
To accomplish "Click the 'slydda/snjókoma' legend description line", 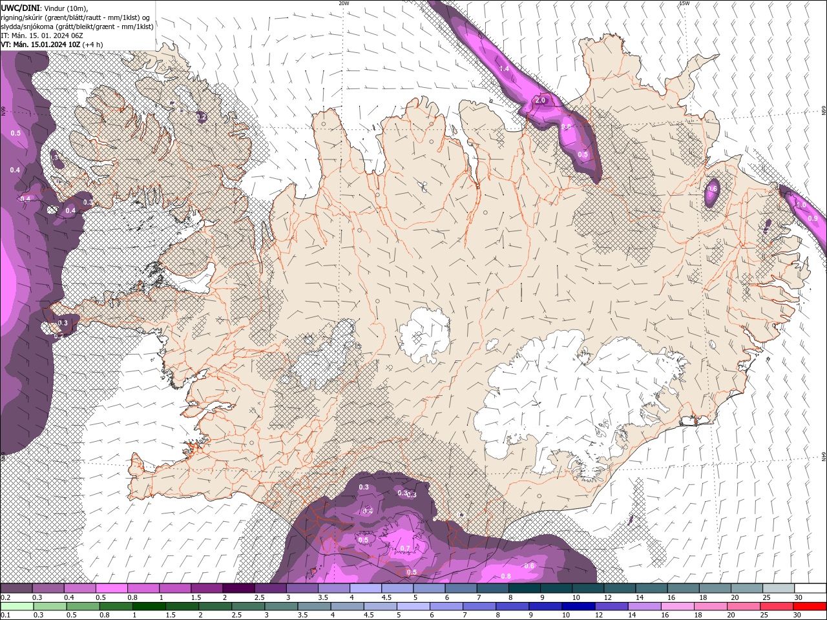I will tap(77, 26).
